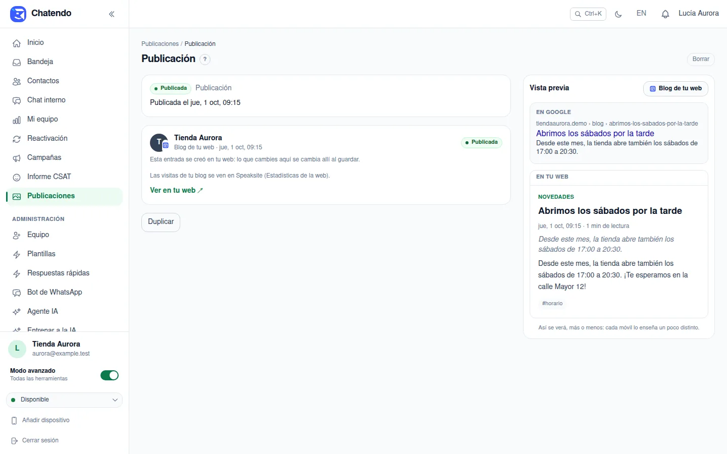Open Bot de WhatsApp icon
The width and height of the screenshot is (727, 454).
click(17, 293)
